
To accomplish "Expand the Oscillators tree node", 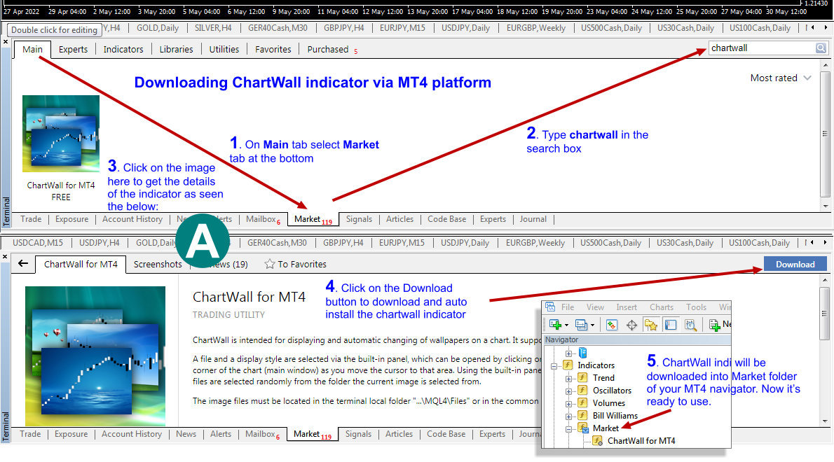I will [568, 391].
